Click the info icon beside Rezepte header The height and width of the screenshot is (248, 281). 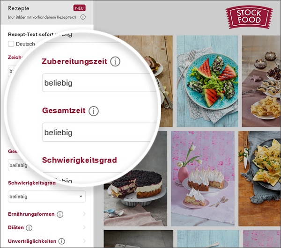coord(83,17)
